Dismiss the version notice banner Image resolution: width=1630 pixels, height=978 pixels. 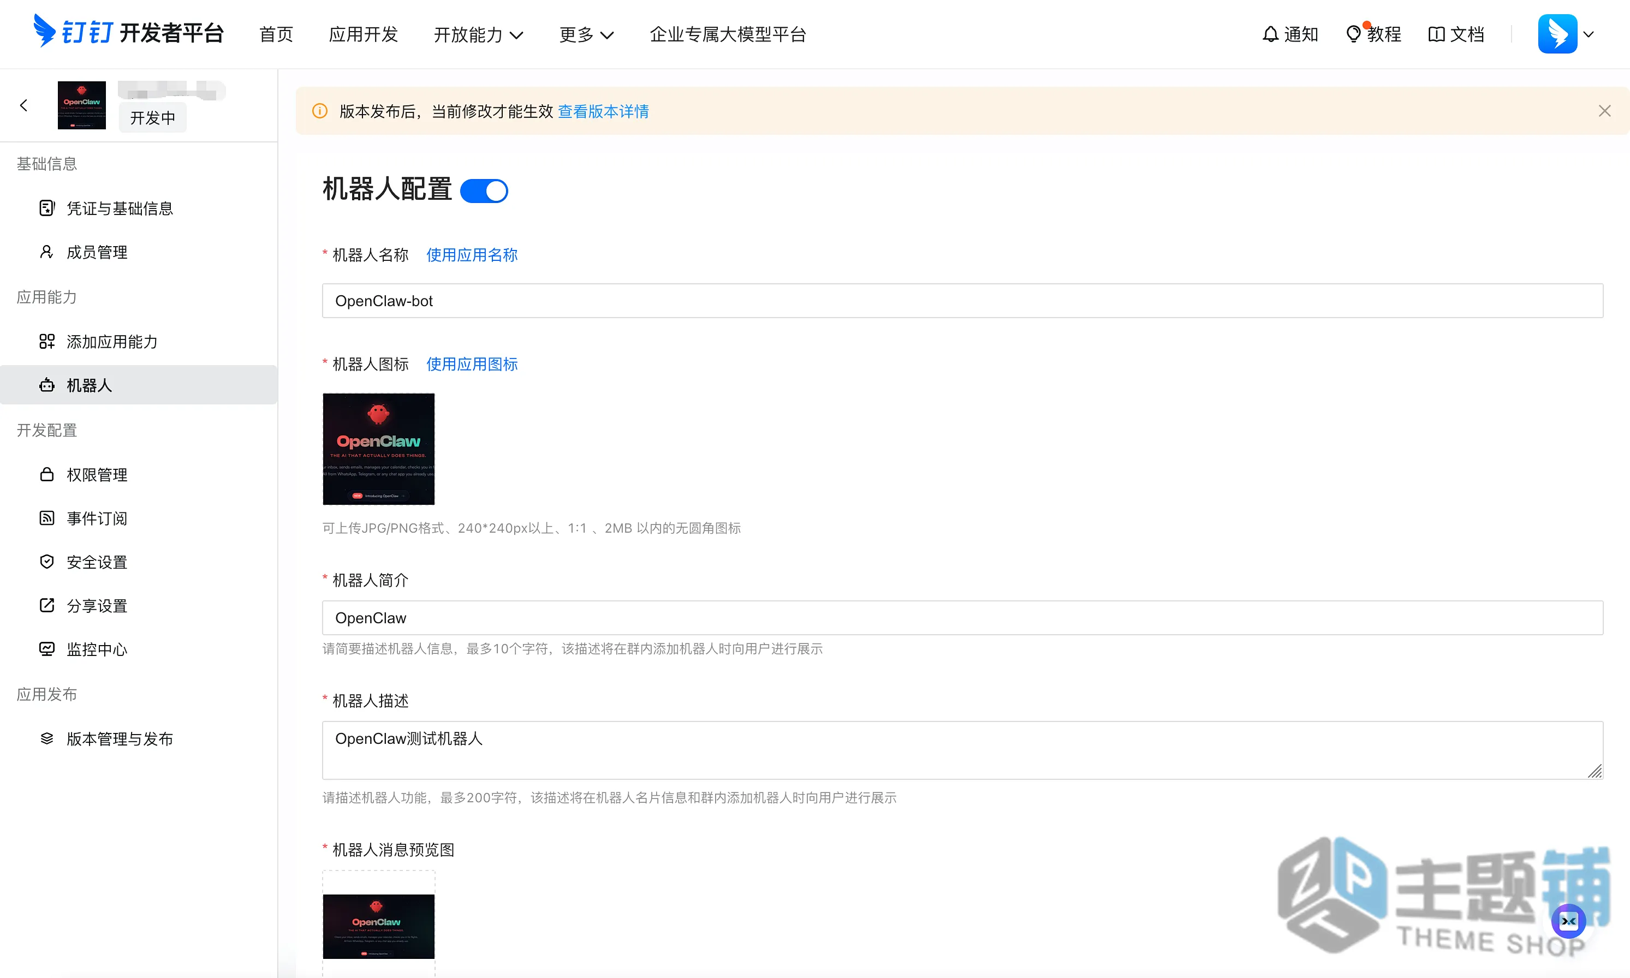[x=1605, y=111]
